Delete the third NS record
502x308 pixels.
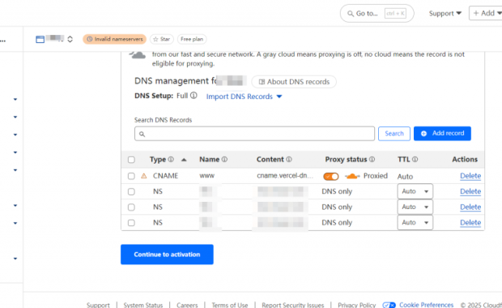[470, 222]
